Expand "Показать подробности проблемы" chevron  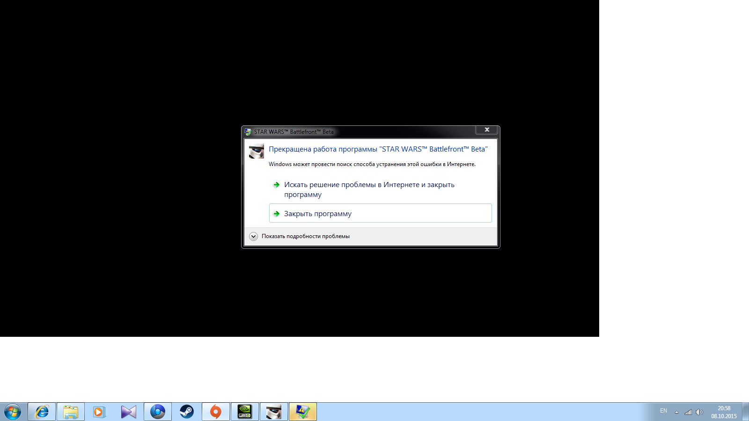point(253,236)
